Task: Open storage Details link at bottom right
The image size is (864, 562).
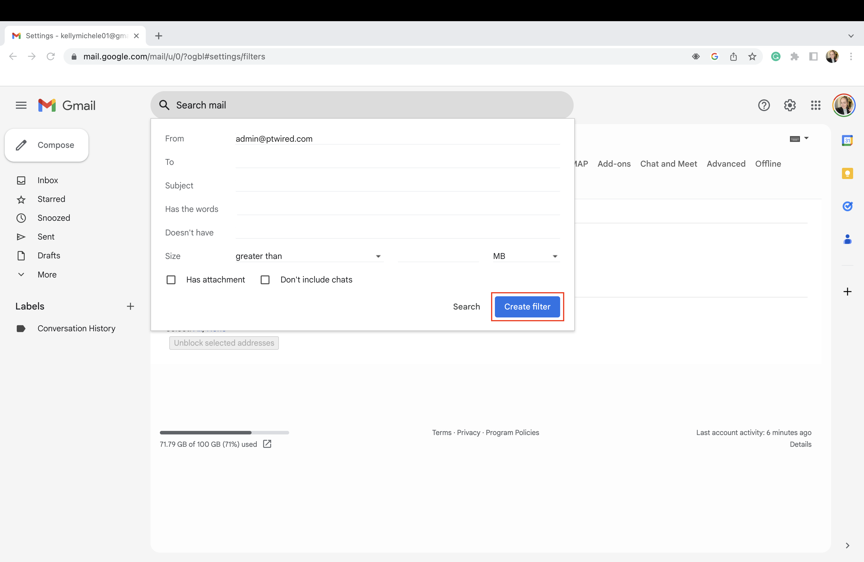Action: coord(801,444)
